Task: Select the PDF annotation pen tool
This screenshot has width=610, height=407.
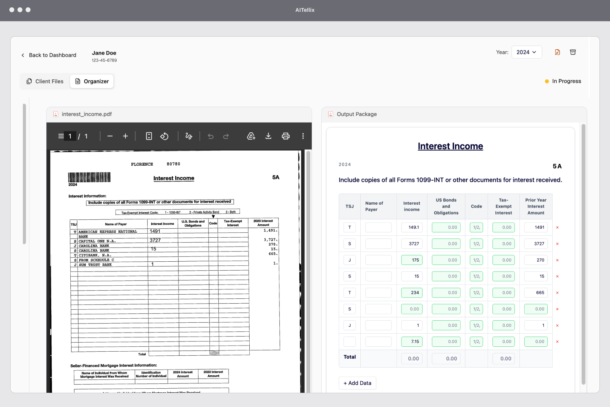Action: pos(189,136)
